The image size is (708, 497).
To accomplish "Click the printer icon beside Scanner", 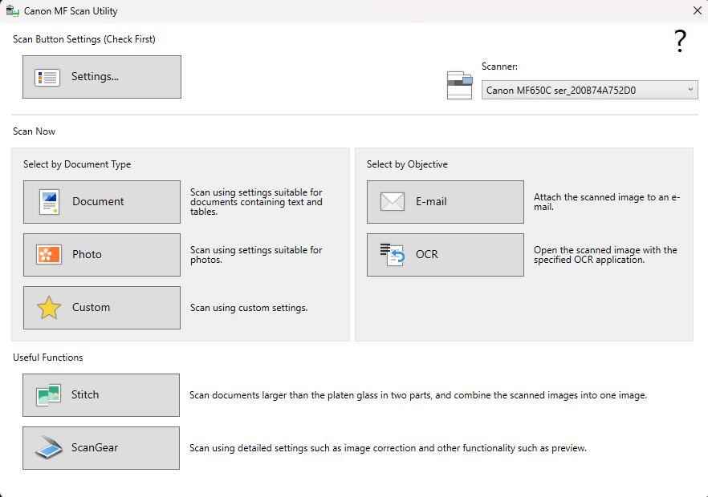I will [459, 85].
